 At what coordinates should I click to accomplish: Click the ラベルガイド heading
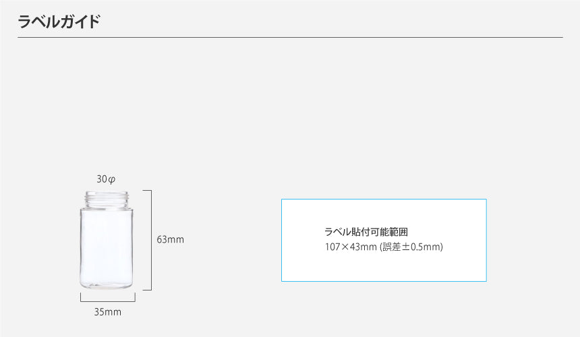59,22
